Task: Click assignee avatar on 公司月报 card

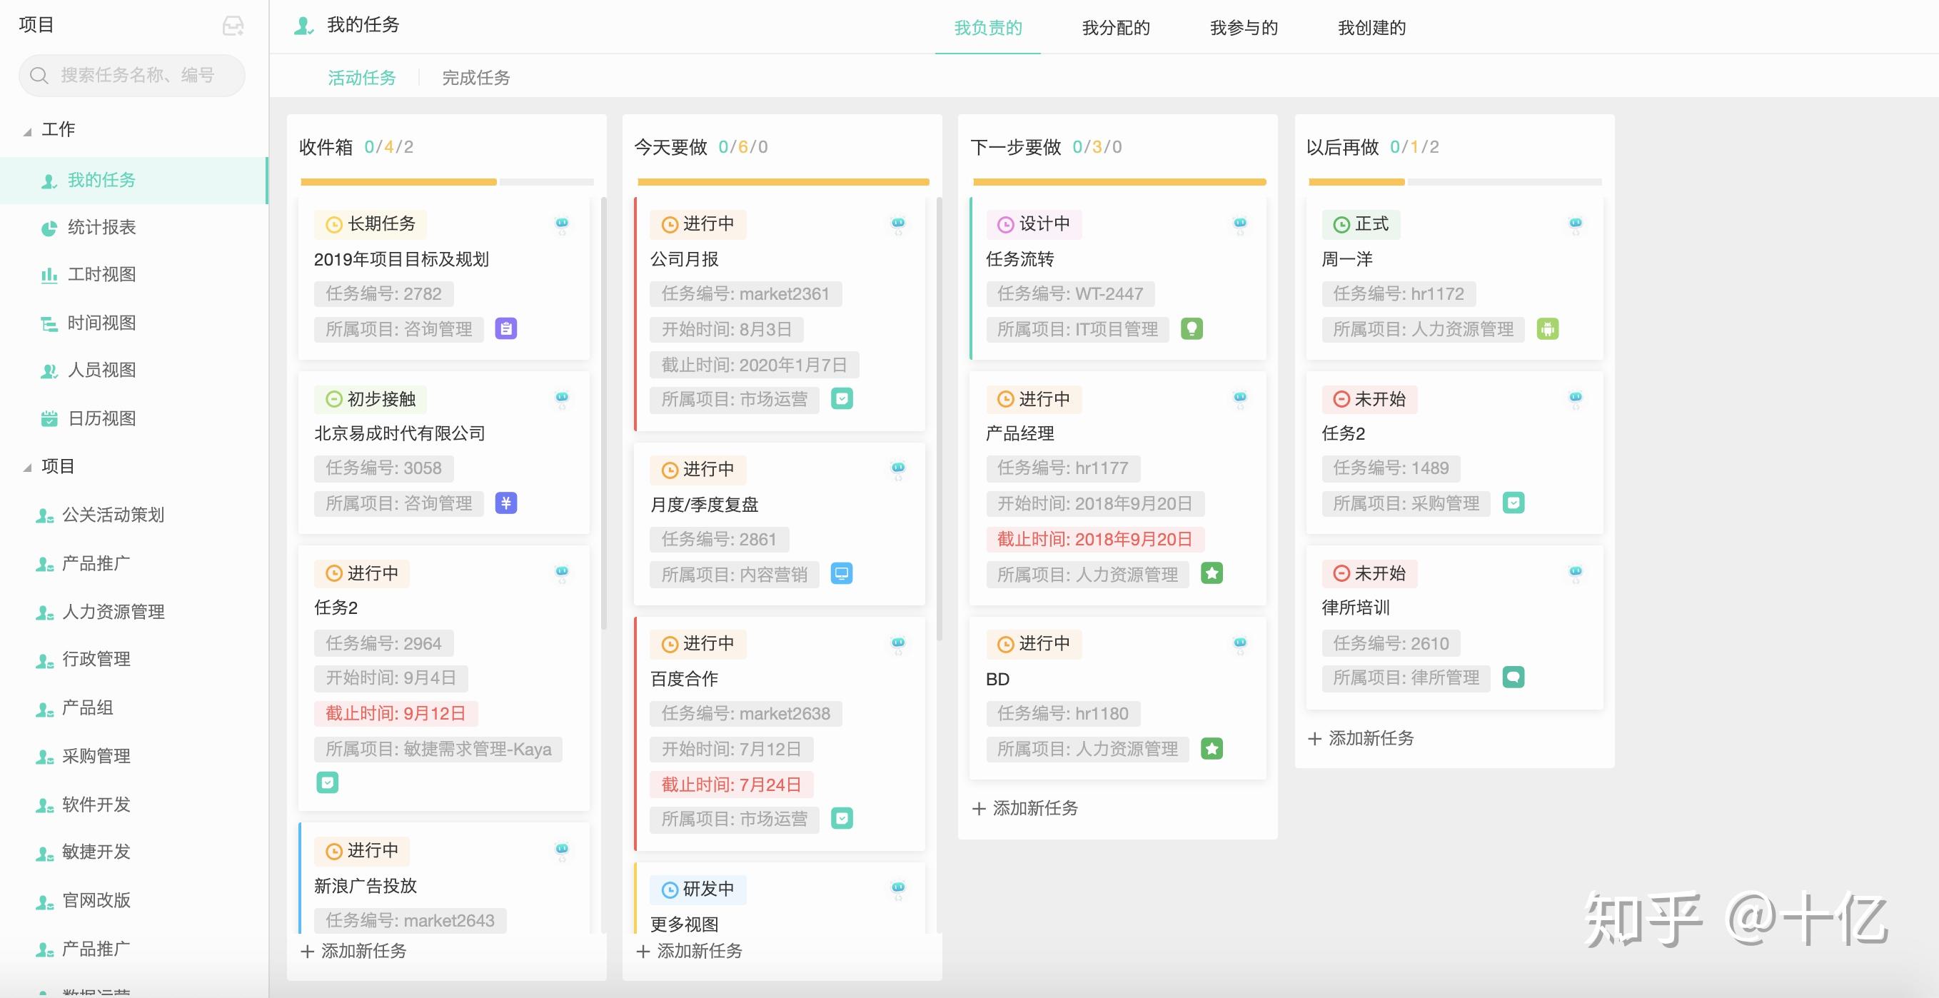Action: (x=898, y=226)
